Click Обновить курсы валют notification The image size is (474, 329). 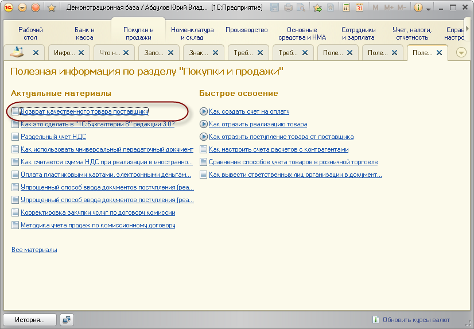click(x=416, y=320)
